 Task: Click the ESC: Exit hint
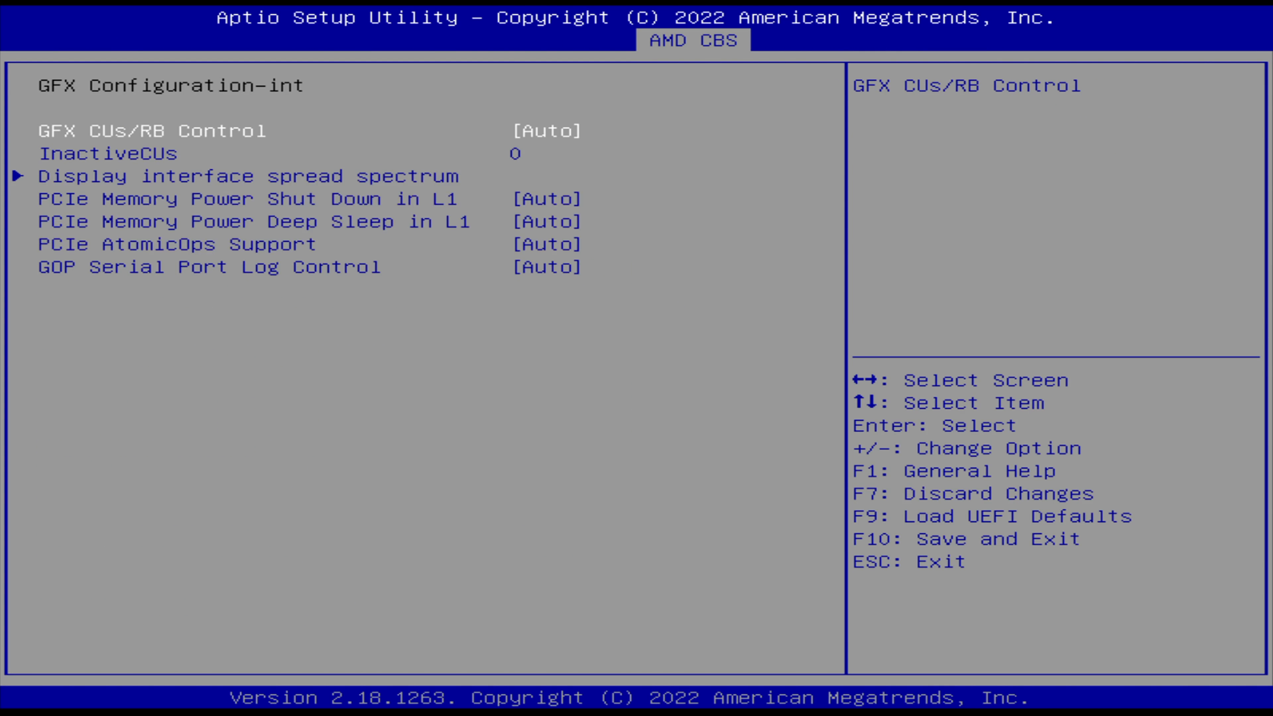pos(909,562)
